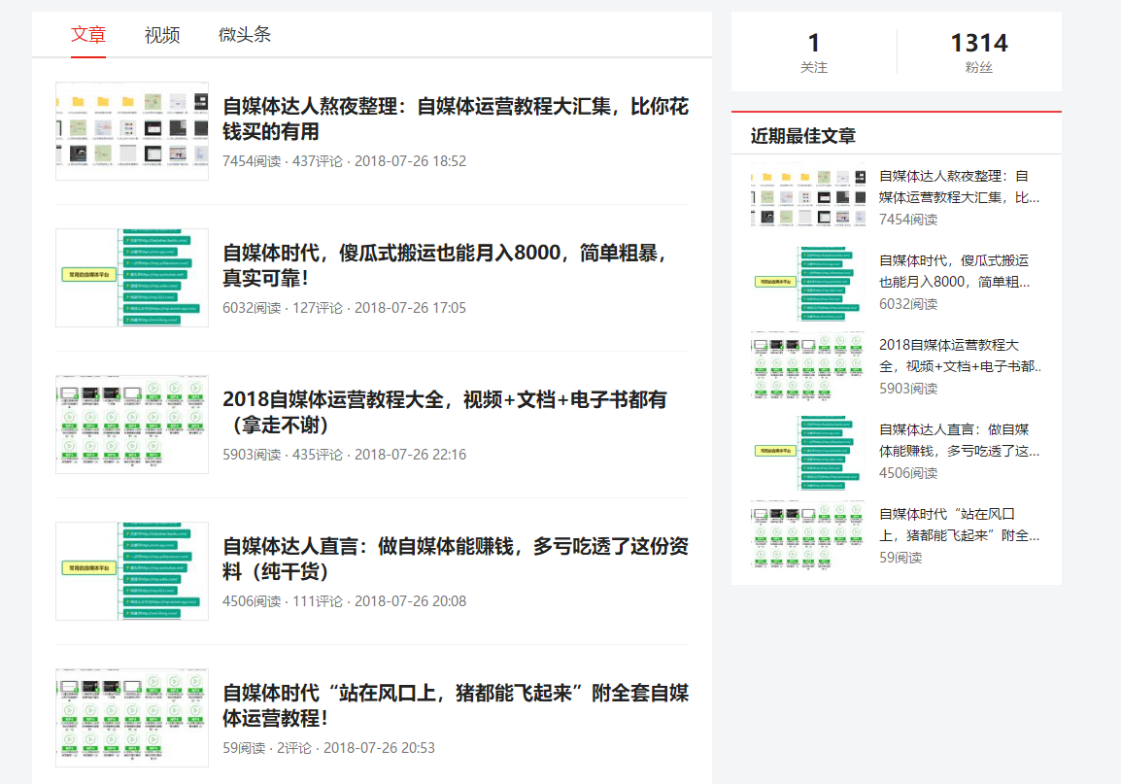Click 435评论 under third article
This screenshot has height=784, width=1121.
coord(318,455)
